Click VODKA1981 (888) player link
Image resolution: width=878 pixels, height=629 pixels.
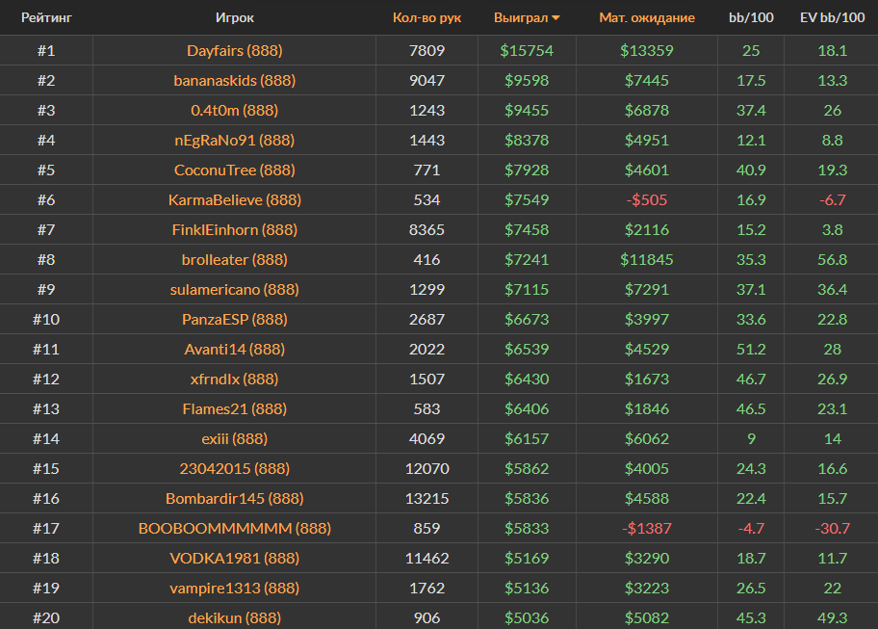pyautogui.click(x=234, y=558)
